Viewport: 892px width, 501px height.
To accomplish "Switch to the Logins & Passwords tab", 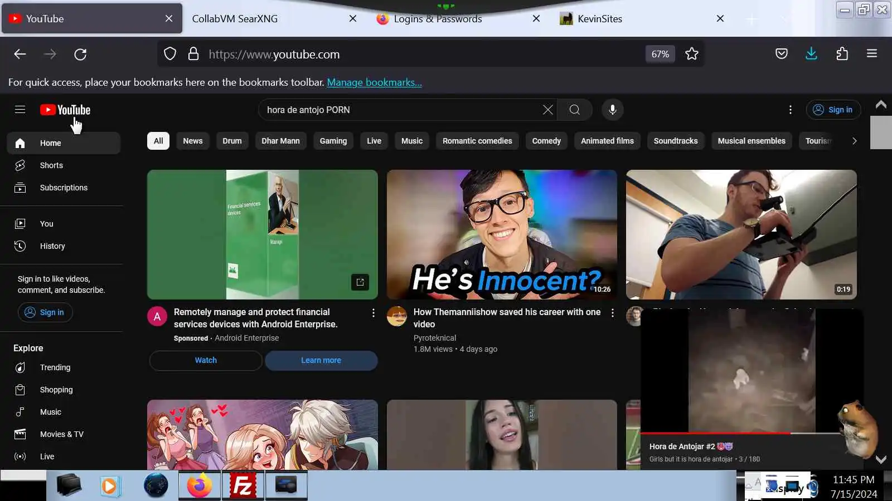I will (x=457, y=18).
